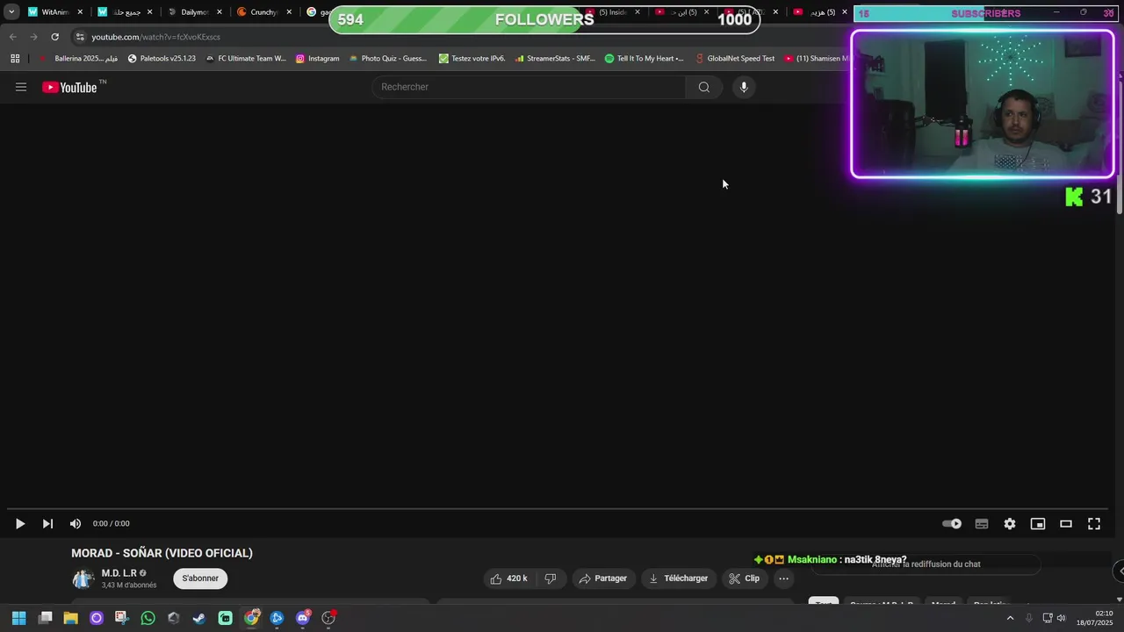This screenshot has height=632, width=1124.
Task: Toggle theater mode
Action: [1066, 524]
